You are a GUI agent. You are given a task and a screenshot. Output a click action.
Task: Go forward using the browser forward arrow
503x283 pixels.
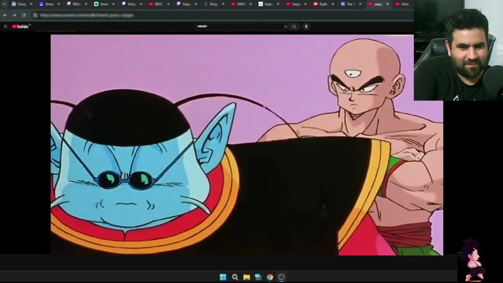pyautogui.click(x=14, y=15)
